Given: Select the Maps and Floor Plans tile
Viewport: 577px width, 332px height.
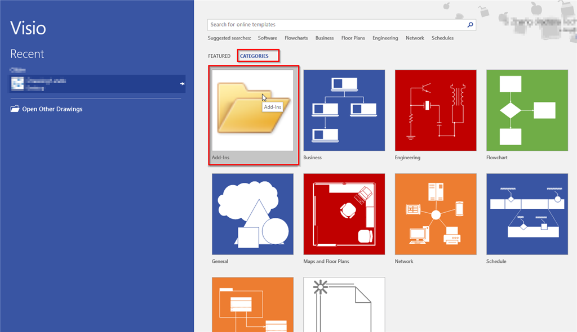Looking at the screenshot, I should (344, 214).
